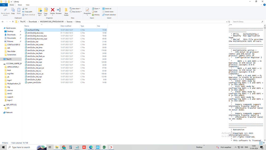Click the Open button in ribbon
The height and width of the screenshot is (150, 266).
tap(96, 9)
